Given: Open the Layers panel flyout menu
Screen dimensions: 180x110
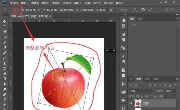Looking at the screenshot, I should click(177, 79).
